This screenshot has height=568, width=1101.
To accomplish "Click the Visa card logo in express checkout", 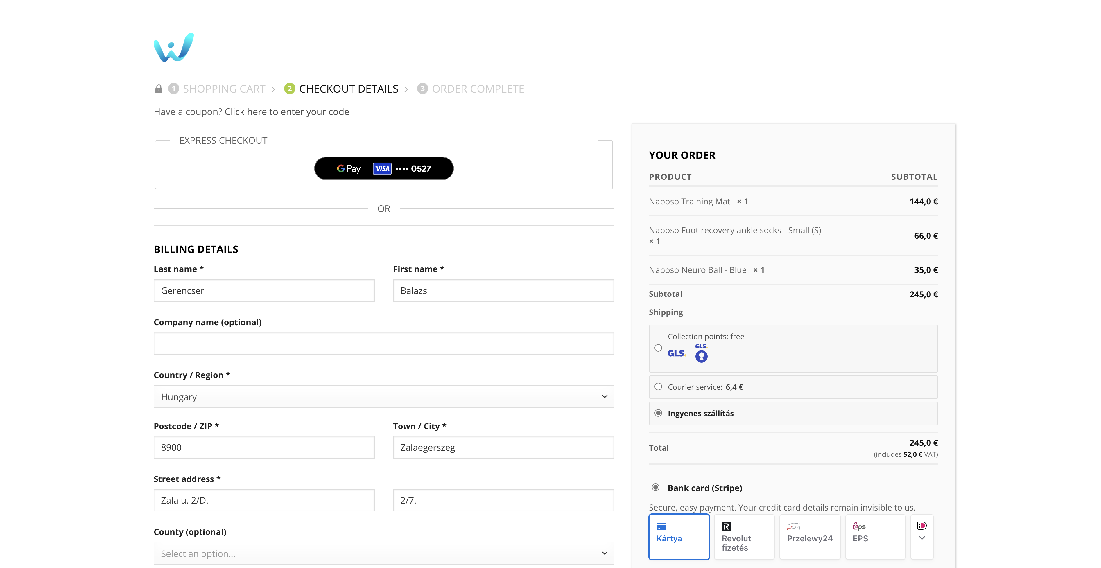I will coord(382,168).
